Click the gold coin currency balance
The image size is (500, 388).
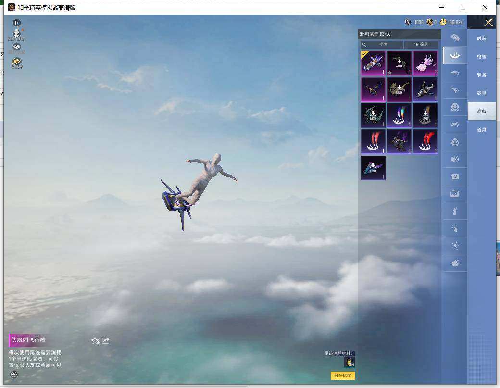pos(451,22)
